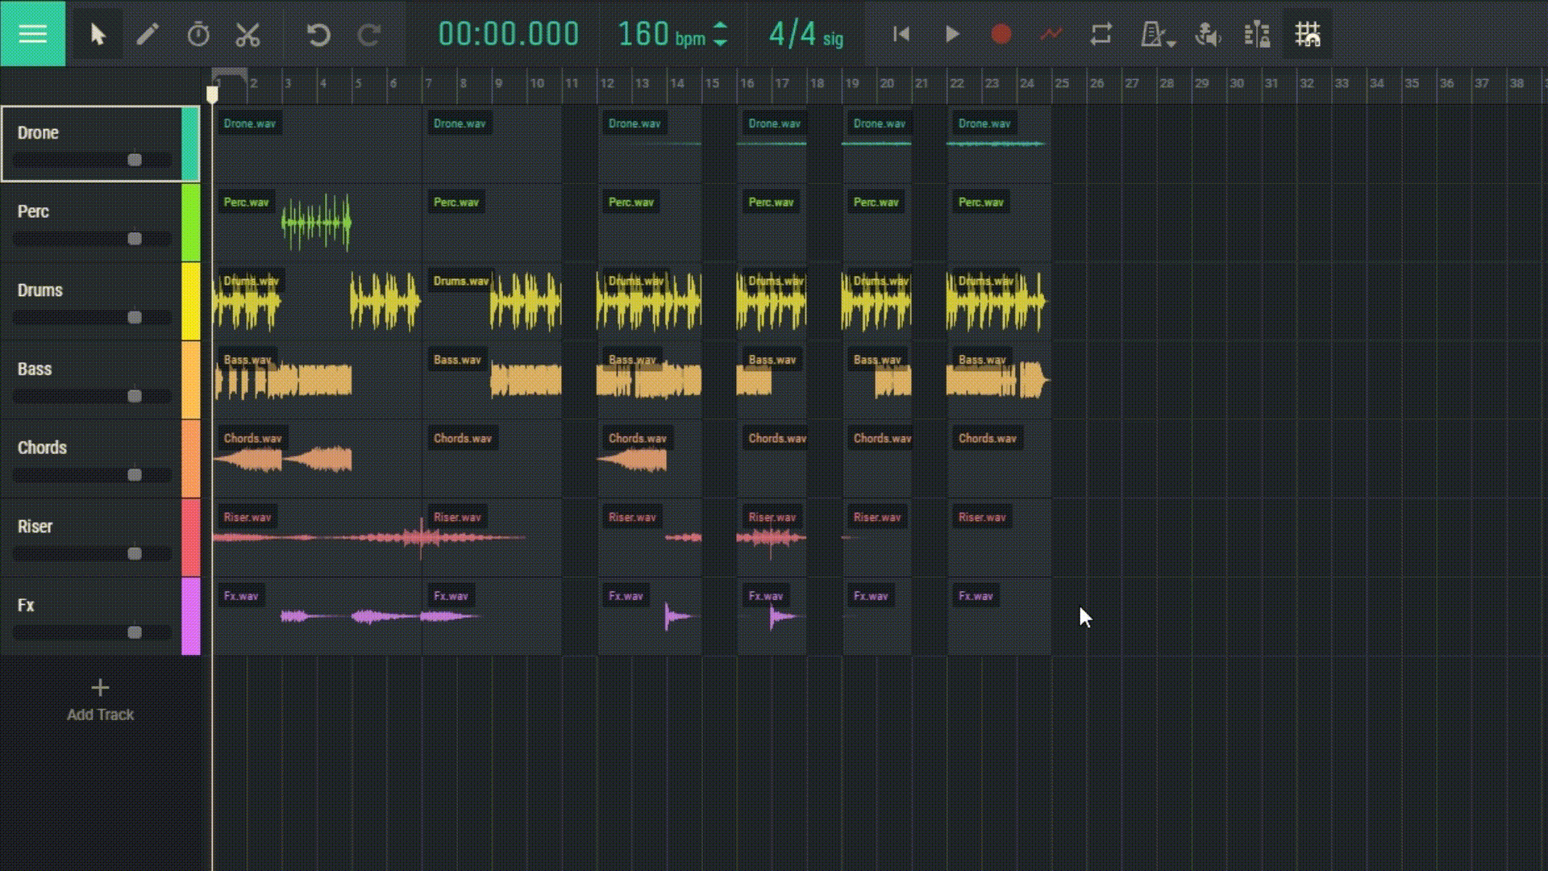Start playback with the play button
1548x871 pixels.
951,35
